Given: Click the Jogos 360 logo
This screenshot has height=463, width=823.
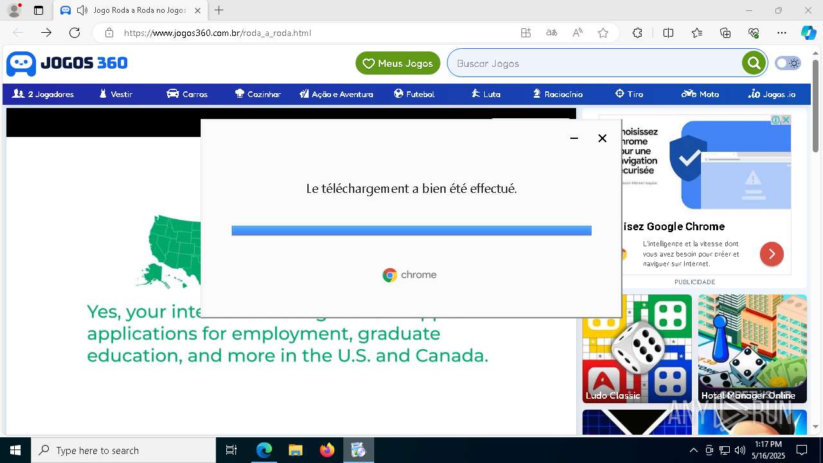Looking at the screenshot, I should pyautogui.click(x=67, y=63).
